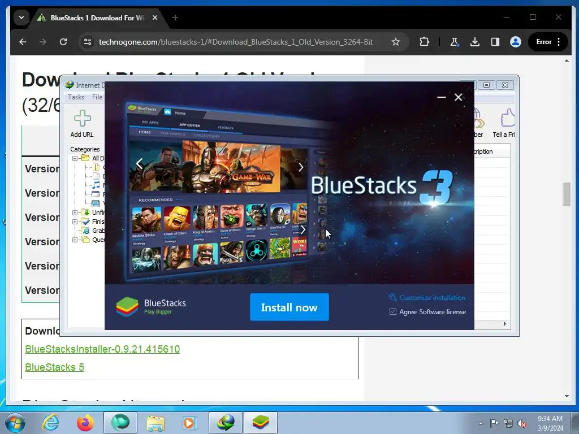Open the Windows Start menu
The width and height of the screenshot is (579, 434).
[x=15, y=423]
